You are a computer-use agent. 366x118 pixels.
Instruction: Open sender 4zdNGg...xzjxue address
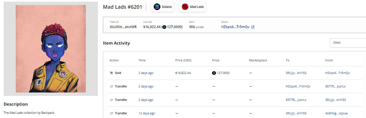coord(336,113)
